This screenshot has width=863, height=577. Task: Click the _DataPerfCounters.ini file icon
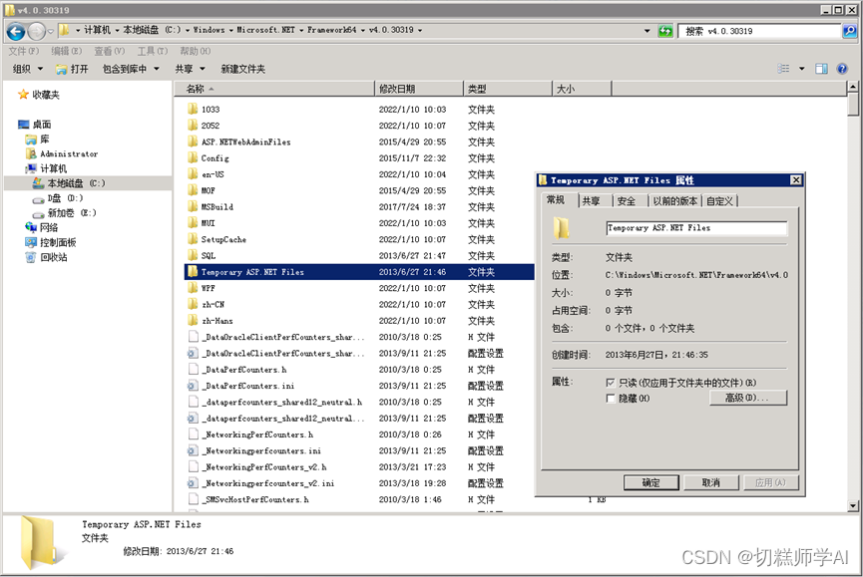coord(193,386)
